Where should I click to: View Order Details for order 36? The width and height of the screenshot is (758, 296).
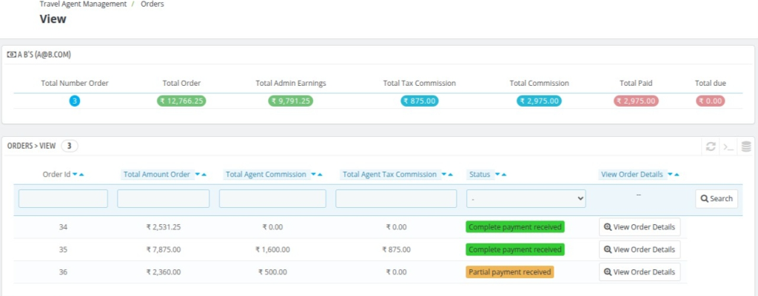coord(640,272)
